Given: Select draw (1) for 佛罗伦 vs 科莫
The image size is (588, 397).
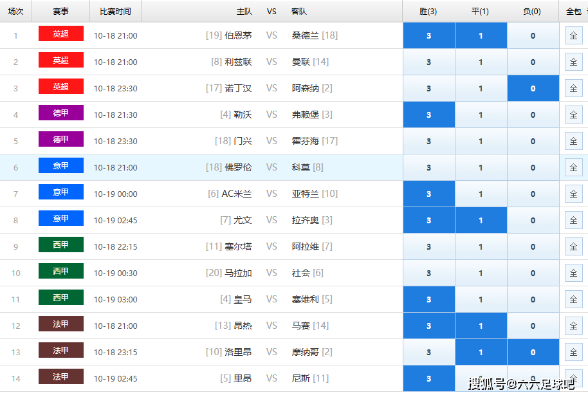Looking at the screenshot, I should tap(481, 168).
